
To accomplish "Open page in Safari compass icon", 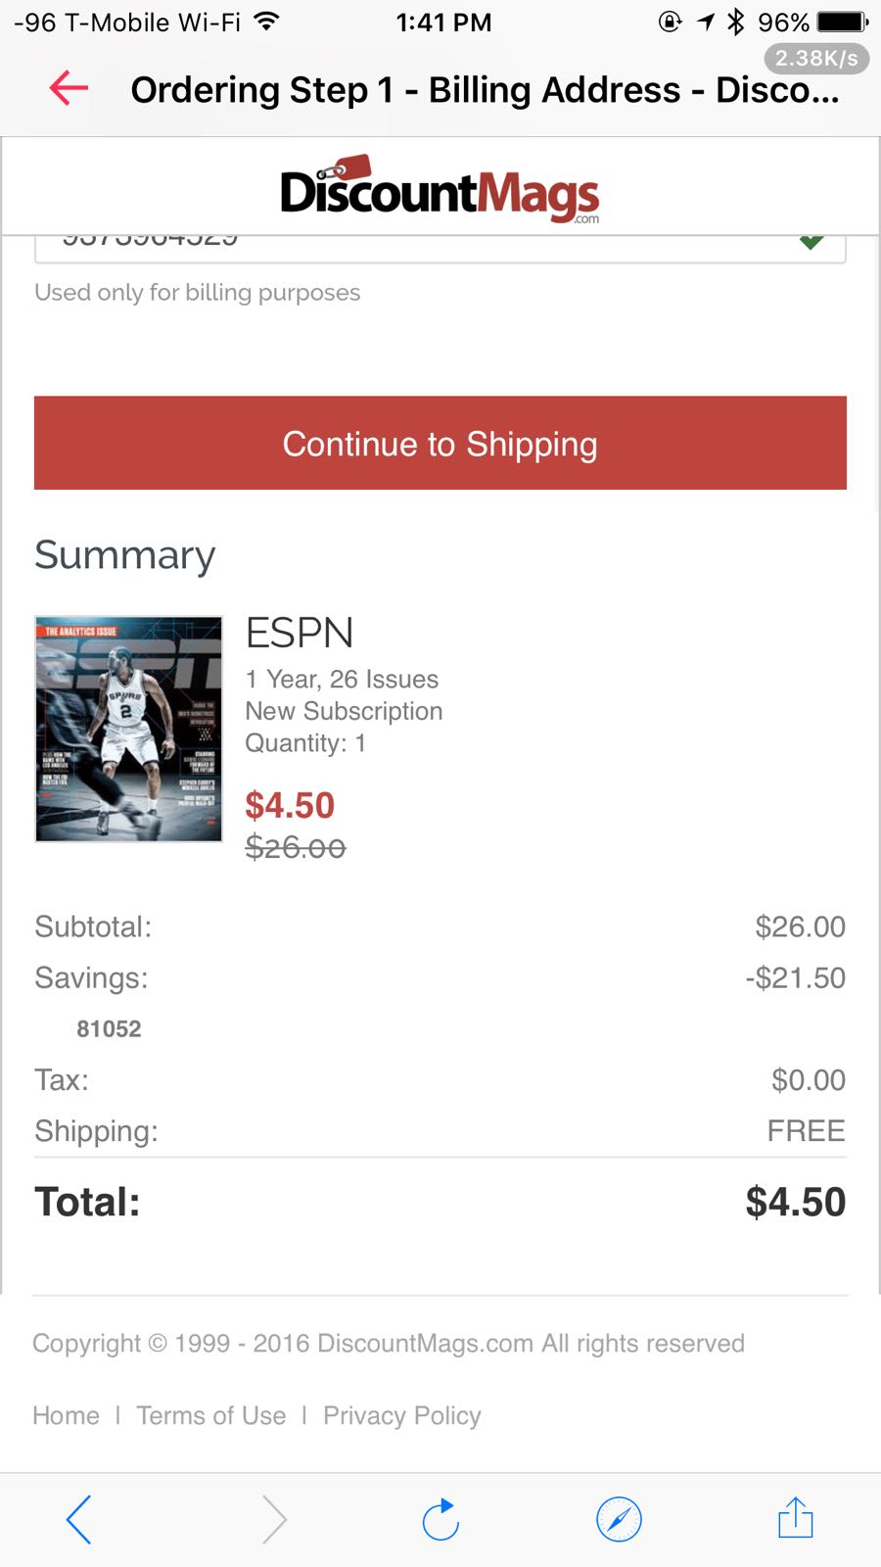I will [619, 1519].
